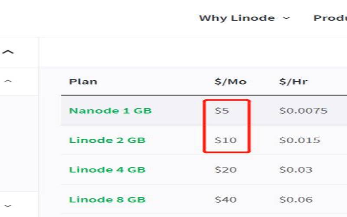Click the $/Mo column header
Image resolution: width=347 pixels, height=217 pixels.
[230, 82]
